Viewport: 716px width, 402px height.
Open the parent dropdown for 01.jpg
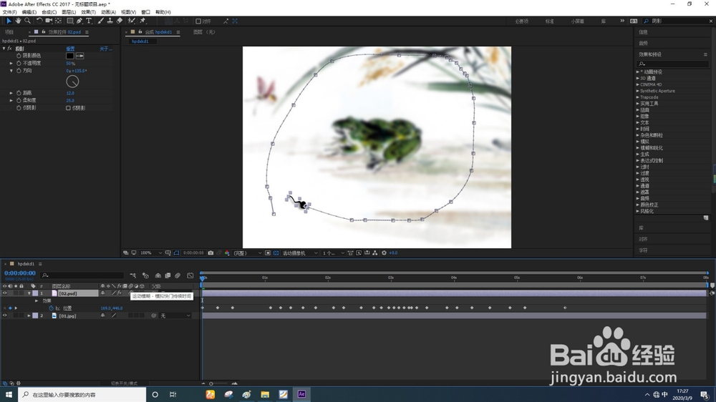[x=175, y=315]
